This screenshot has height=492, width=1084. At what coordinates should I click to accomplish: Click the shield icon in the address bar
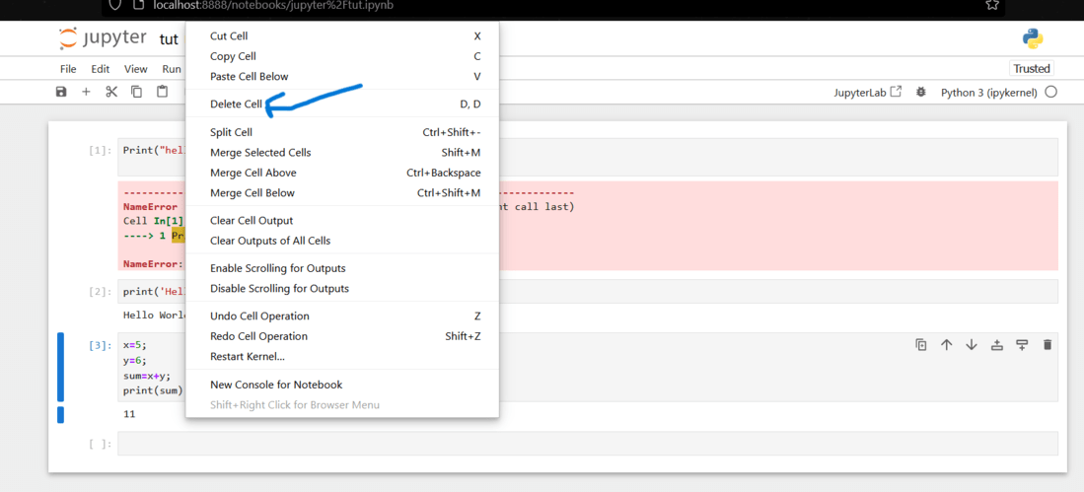click(115, 5)
